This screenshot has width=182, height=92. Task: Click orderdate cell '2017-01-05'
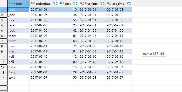point(44,15)
